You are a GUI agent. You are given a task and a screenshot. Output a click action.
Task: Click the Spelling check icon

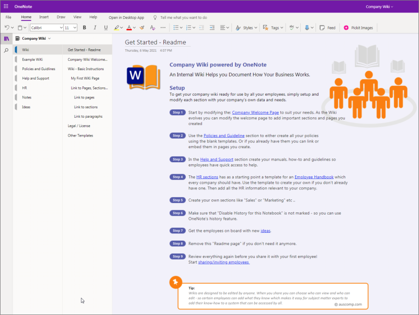[x=291, y=28]
